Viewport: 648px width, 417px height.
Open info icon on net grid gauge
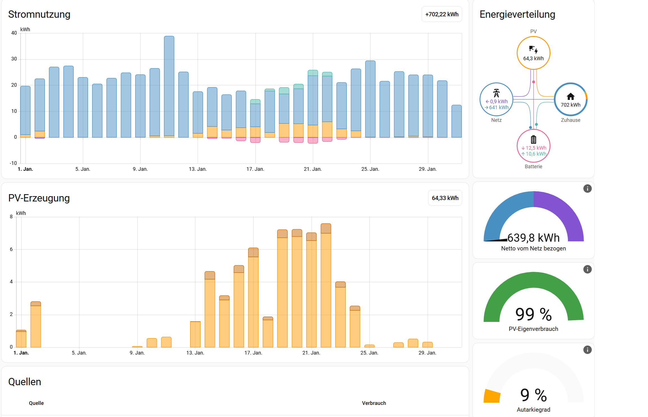[587, 189]
